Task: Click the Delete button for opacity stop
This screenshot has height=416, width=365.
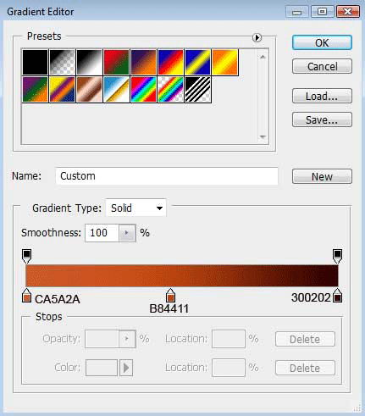Action: [x=305, y=339]
